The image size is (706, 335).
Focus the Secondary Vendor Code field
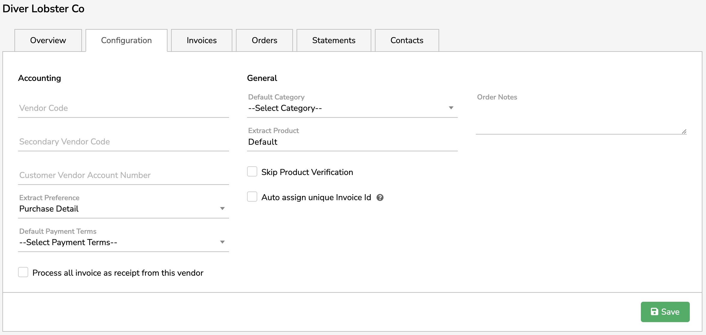[123, 142]
